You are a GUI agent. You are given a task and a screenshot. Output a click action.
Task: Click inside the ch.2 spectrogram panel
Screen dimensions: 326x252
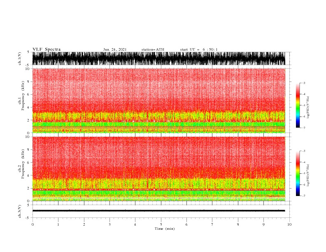pyautogui.click(x=158, y=169)
